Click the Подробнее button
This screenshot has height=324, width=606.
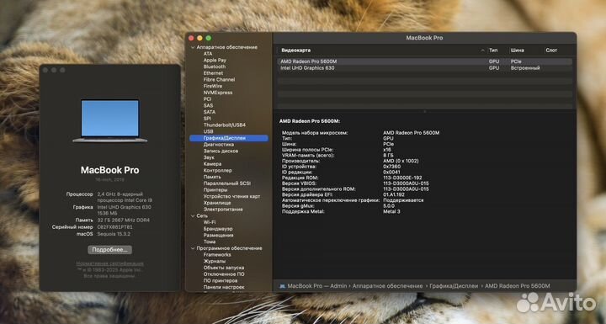pyautogui.click(x=109, y=250)
